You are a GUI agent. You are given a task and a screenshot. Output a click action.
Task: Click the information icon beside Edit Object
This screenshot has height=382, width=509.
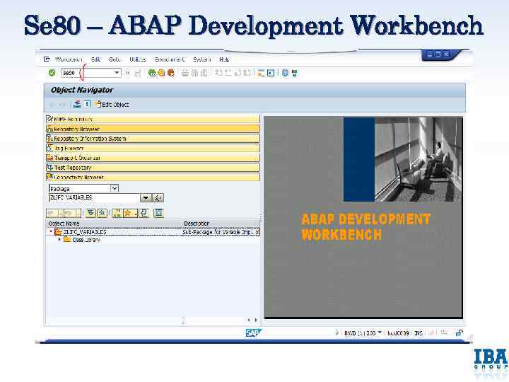click(x=88, y=104)
